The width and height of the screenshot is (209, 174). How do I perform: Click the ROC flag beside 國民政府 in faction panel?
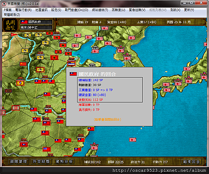pos(24,22)
